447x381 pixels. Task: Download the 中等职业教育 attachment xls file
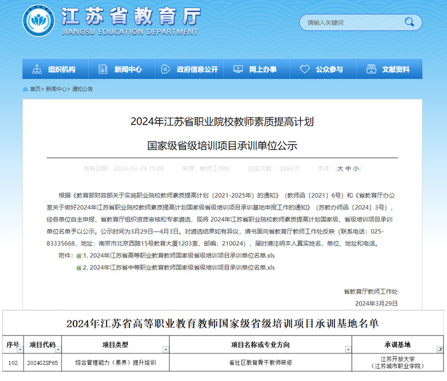click(178, 267)
